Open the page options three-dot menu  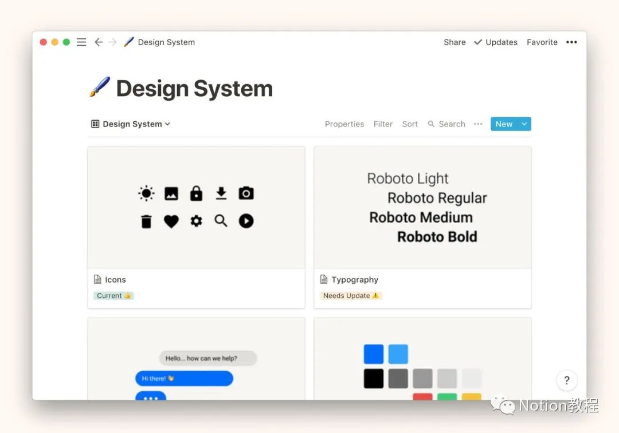[x=571, y=42]
